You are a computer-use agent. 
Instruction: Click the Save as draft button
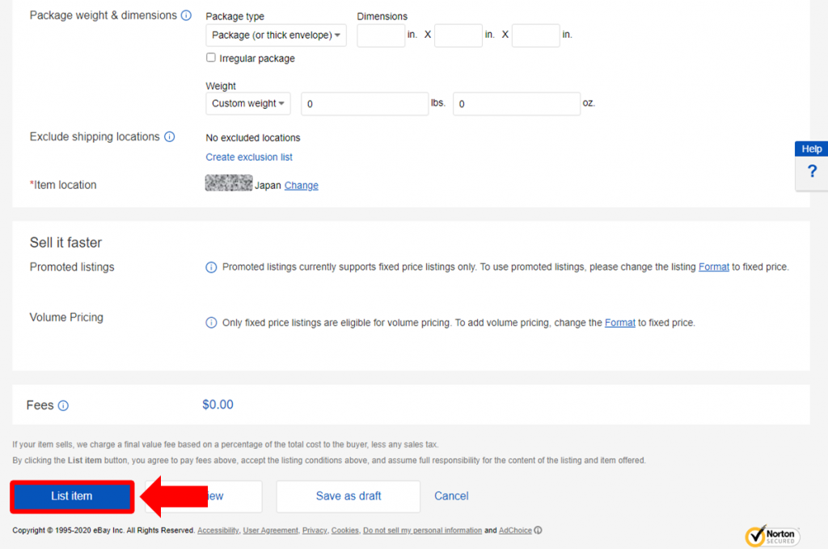pyautogui.click(x=349, y=497)
